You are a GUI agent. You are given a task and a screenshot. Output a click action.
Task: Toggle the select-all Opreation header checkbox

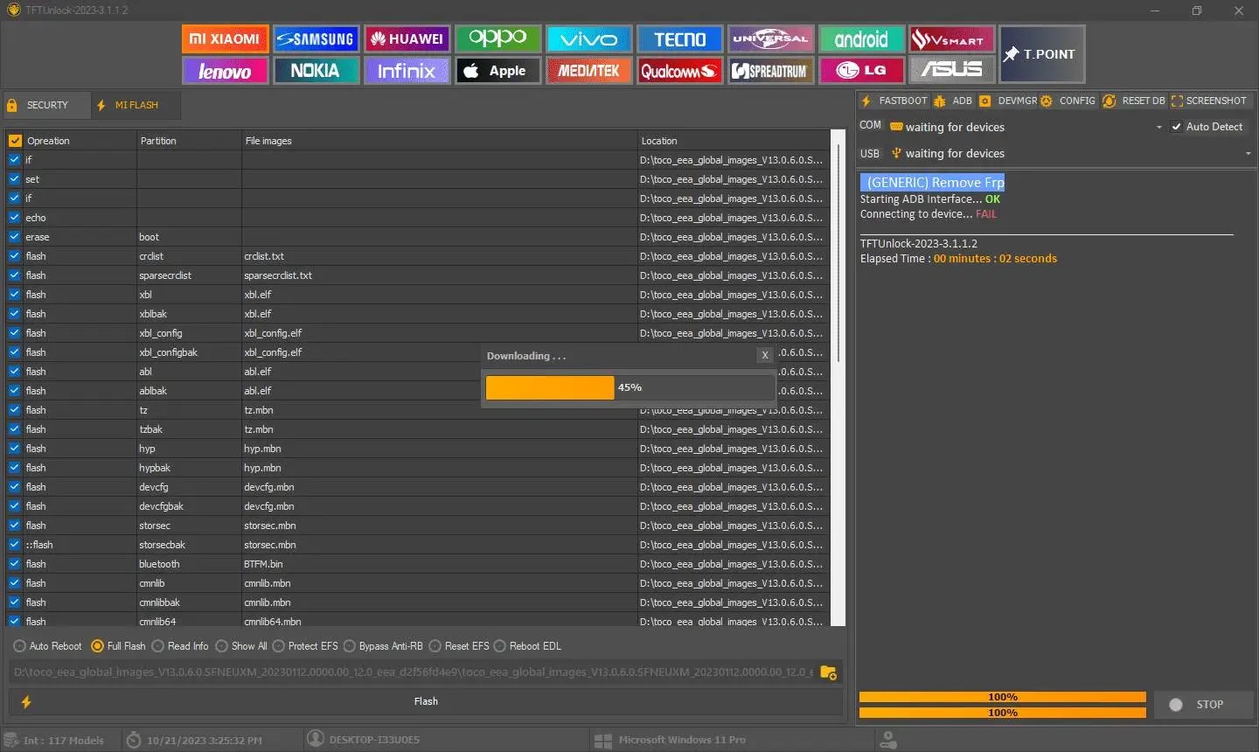coord(15,141)
